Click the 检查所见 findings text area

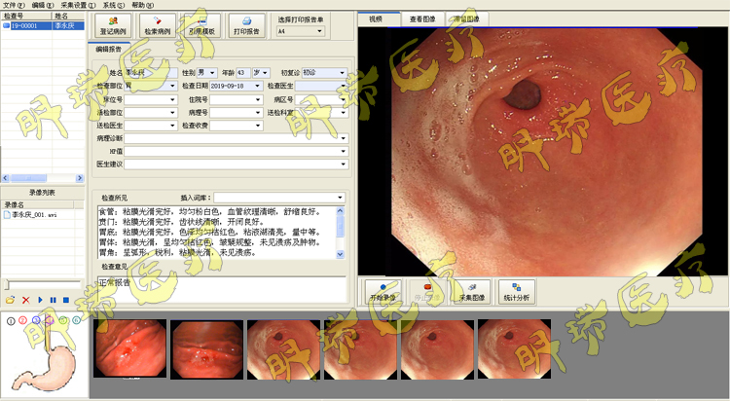click(x=217, y=233)
